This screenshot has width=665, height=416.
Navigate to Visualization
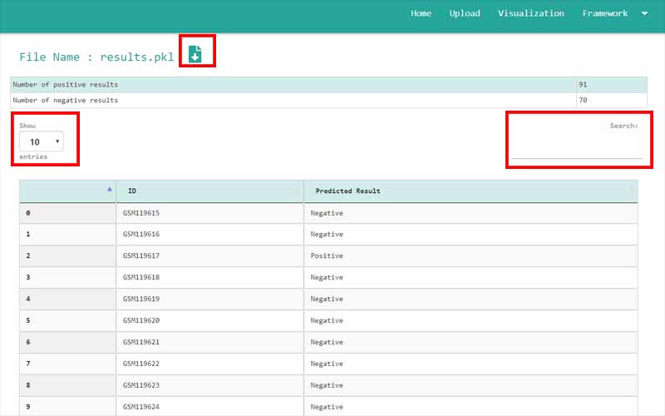(530, 13)
